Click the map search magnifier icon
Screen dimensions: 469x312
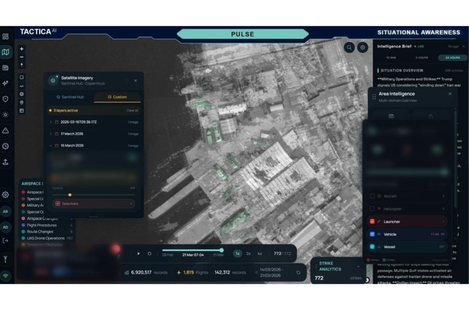coord(349,48)
